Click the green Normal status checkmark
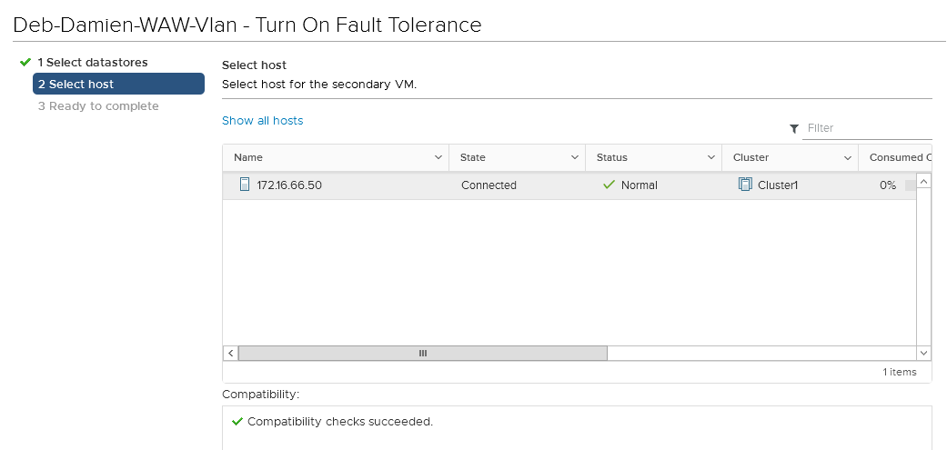 tap(610, 185)
